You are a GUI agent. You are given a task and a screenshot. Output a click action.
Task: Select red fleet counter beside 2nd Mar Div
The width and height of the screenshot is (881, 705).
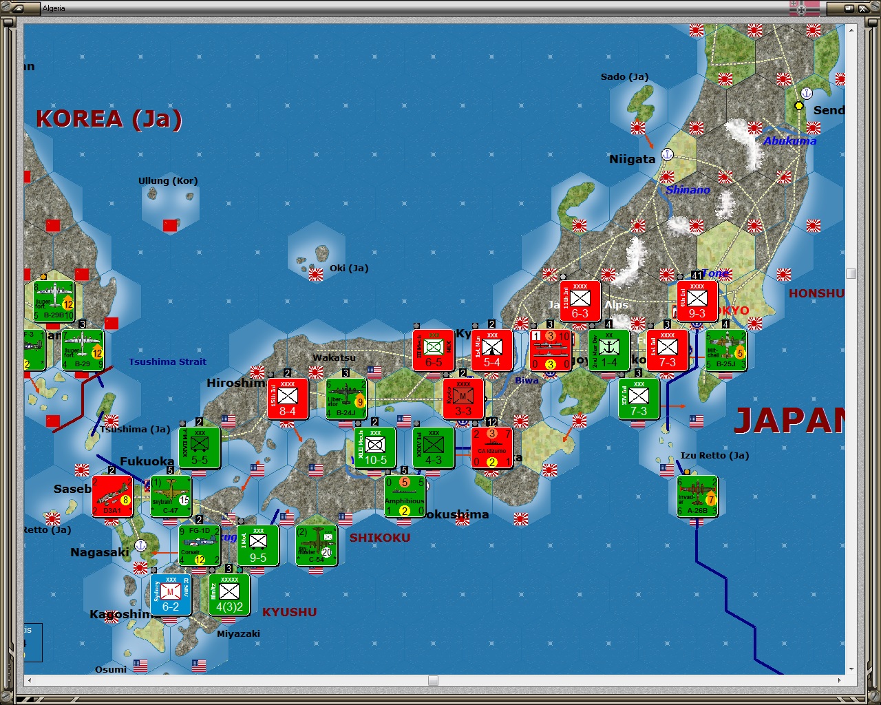(551, 350)
